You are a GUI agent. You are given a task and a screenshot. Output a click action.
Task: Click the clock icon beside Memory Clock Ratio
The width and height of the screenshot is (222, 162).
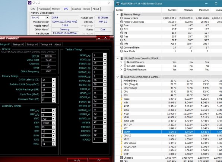tap(121, 22)
